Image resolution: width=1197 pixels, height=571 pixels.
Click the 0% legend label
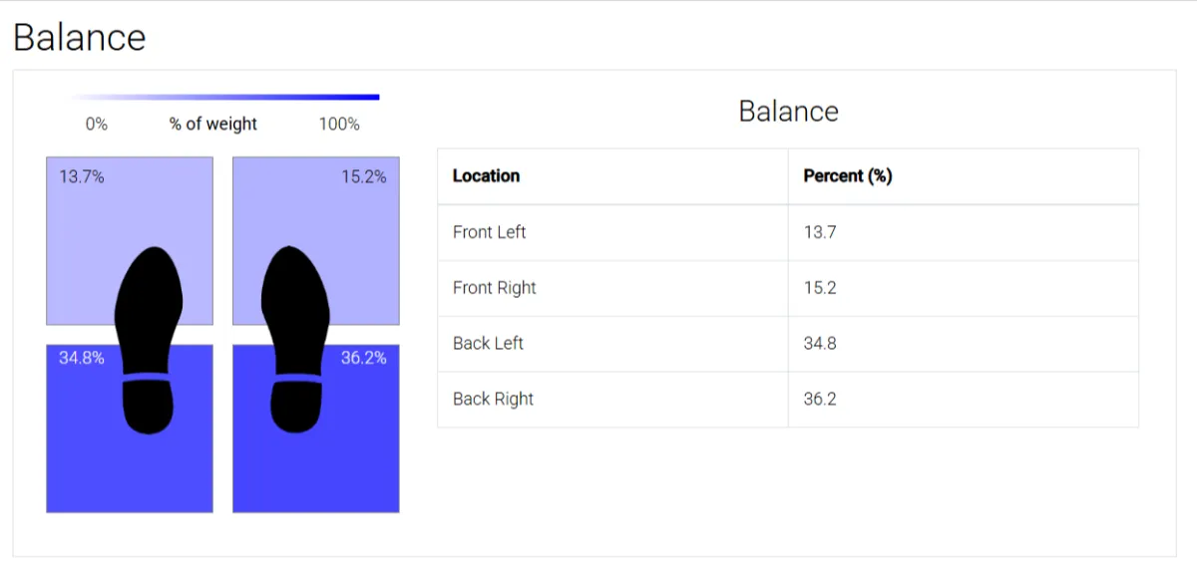pyautogui.click(x=97, y=124)
